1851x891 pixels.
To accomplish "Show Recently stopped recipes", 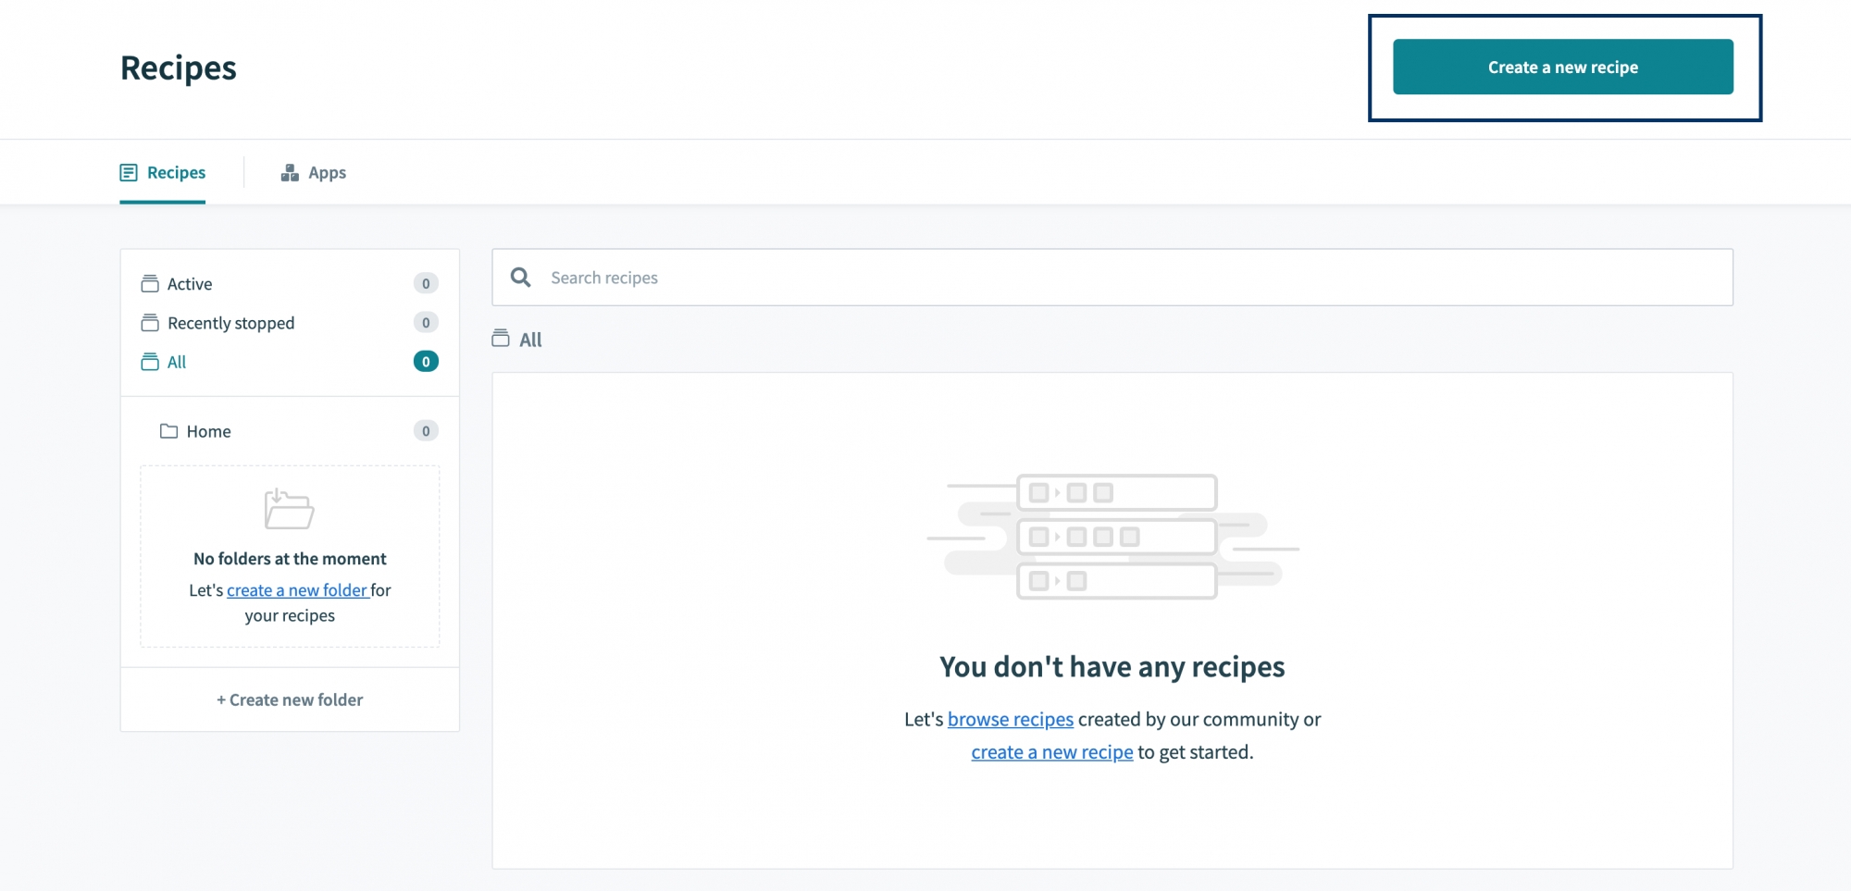I will [230, 323].
